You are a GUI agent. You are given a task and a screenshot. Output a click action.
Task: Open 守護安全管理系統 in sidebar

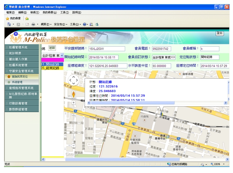(x=22, y=71)
